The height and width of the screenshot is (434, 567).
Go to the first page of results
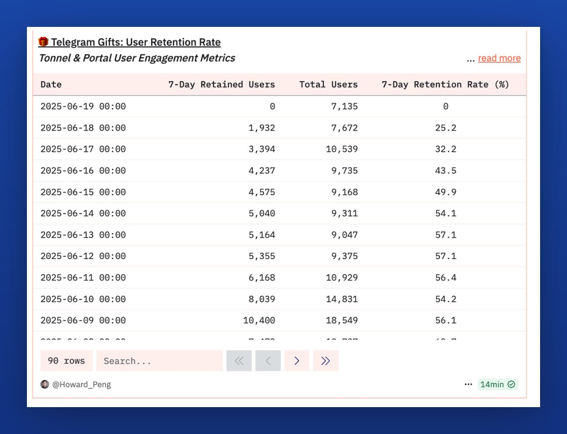point(239,361)
